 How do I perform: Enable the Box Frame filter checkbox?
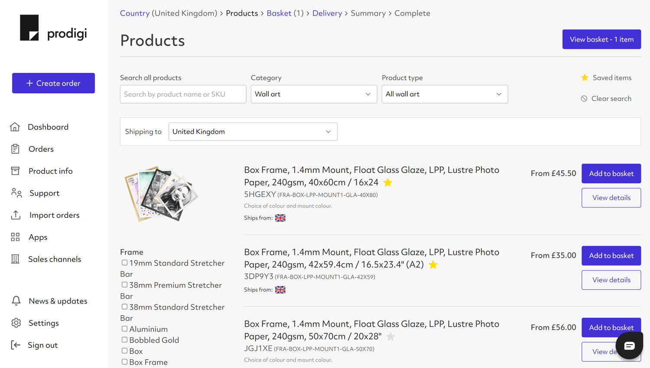pos(125,362)
